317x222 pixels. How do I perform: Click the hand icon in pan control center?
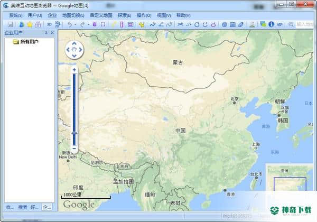pyautogui.click(x=74, y=50)
